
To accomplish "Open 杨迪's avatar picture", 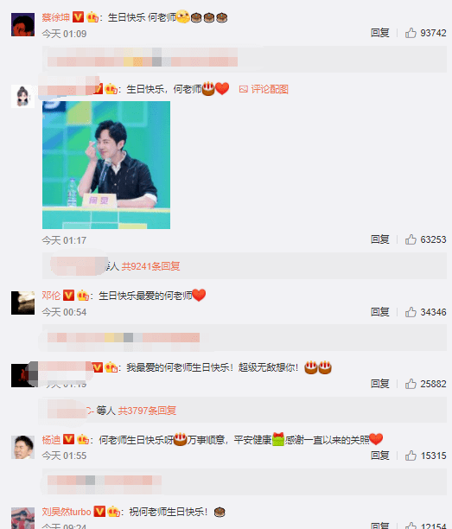I will 23,447.
